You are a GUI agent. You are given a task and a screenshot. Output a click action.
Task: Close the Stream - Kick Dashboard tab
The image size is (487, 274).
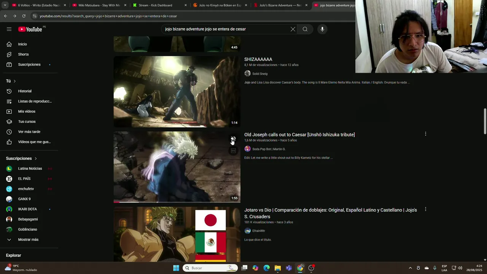(186, 5)
